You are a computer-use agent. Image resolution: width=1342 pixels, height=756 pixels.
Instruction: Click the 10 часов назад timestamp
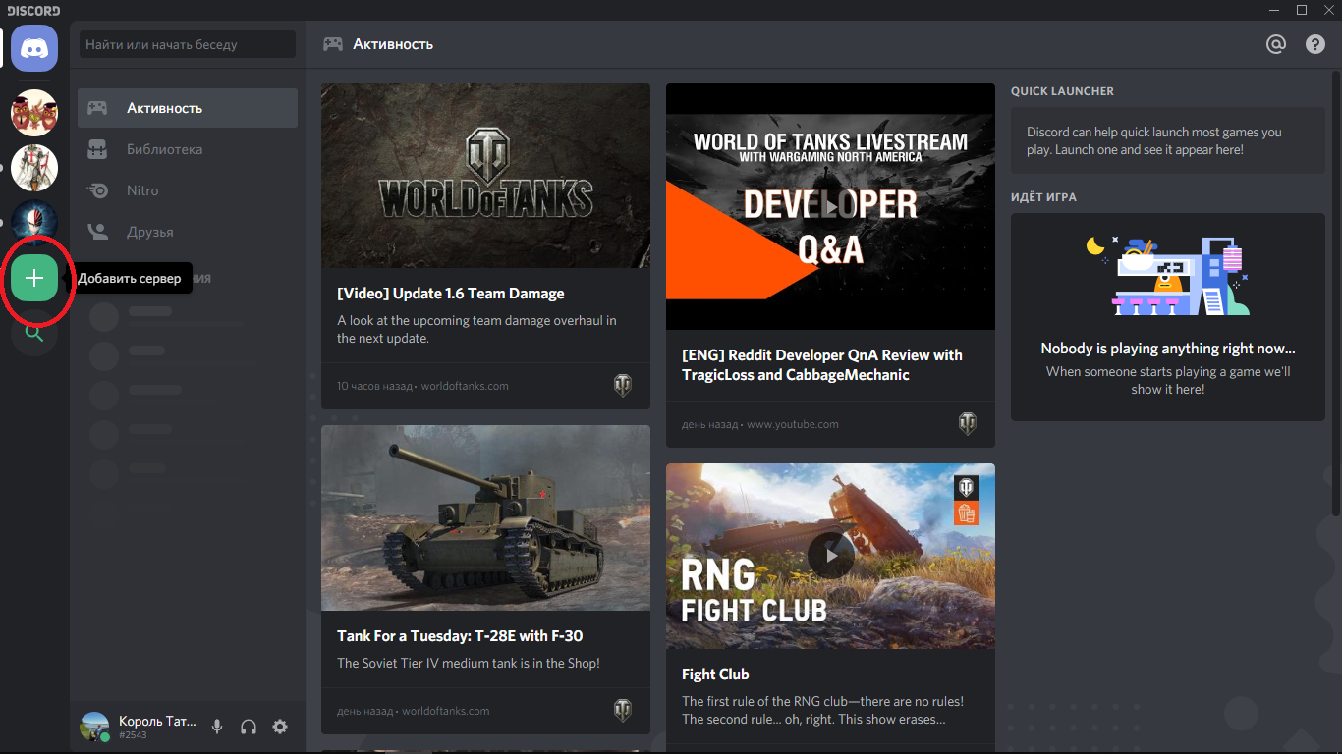point(374,386)
